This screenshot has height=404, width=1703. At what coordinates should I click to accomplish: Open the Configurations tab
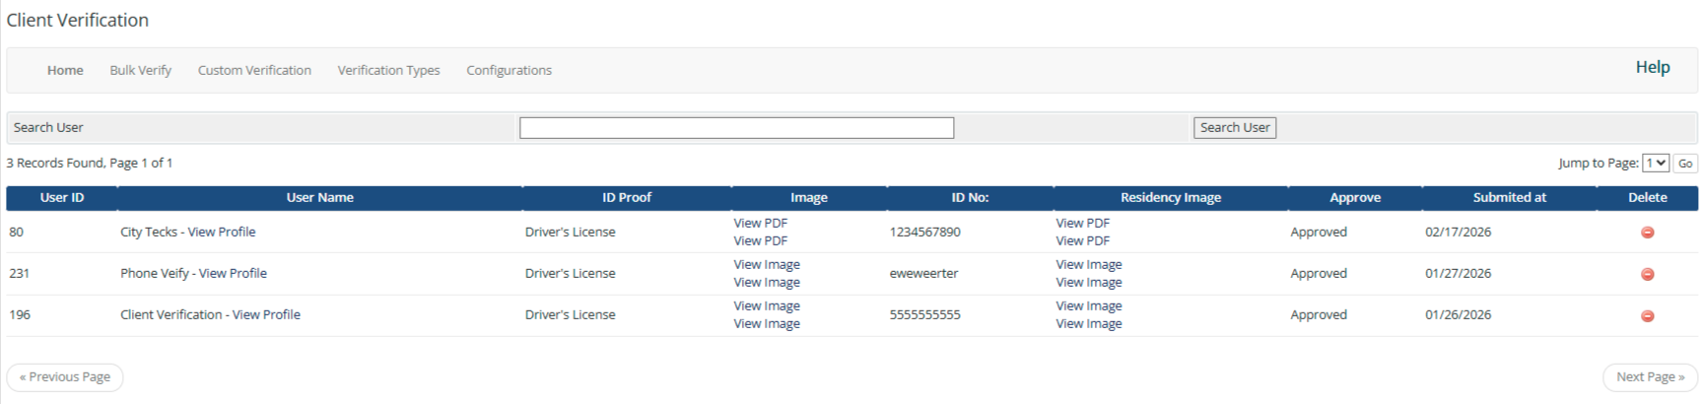pyautogui.click(x=509, y=70)
